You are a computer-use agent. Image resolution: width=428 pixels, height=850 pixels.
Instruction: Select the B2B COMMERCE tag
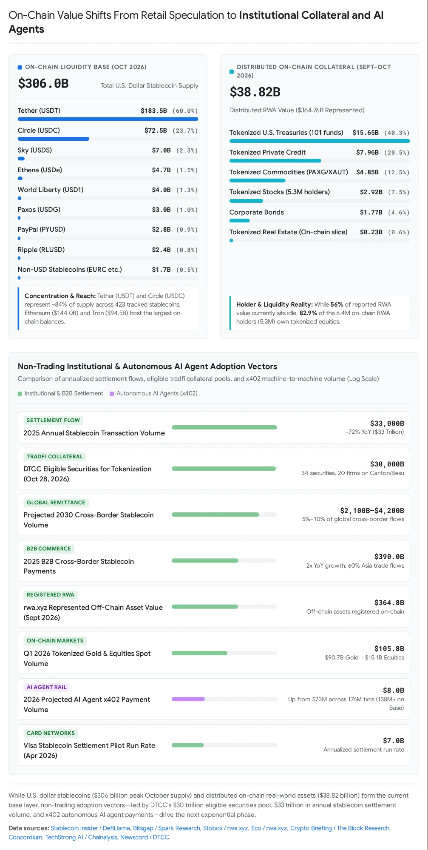(49, 549)
